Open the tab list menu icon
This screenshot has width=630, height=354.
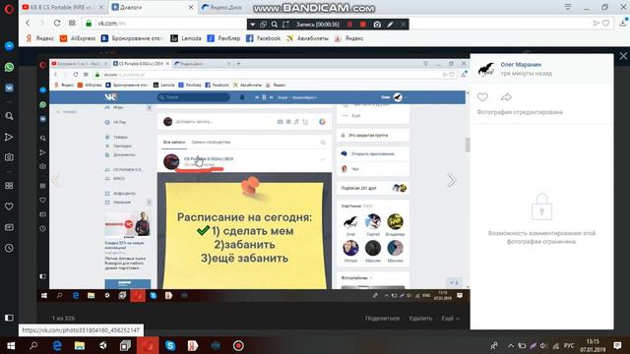point(567,7)
